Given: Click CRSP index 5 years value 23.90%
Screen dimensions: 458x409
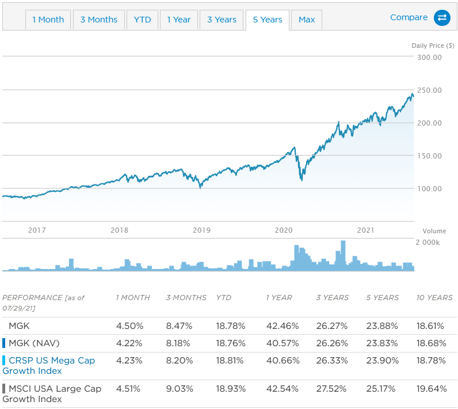Looking at the screenshot, I should tap(383, 361).
